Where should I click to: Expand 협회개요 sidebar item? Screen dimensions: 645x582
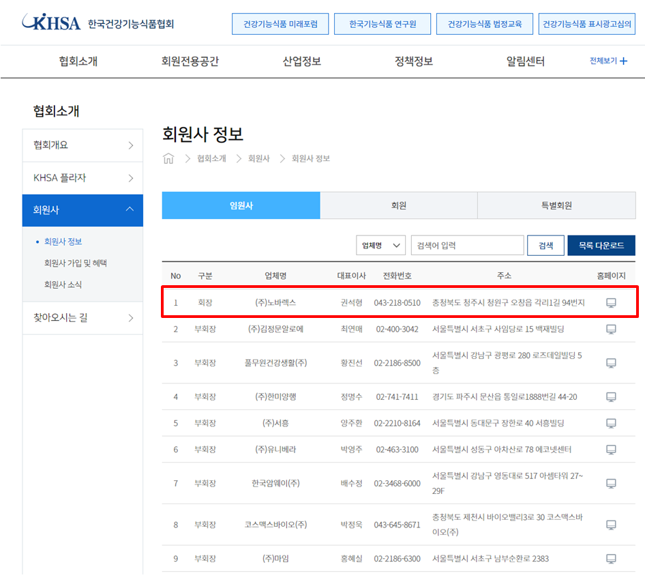[x=82, y=145]
